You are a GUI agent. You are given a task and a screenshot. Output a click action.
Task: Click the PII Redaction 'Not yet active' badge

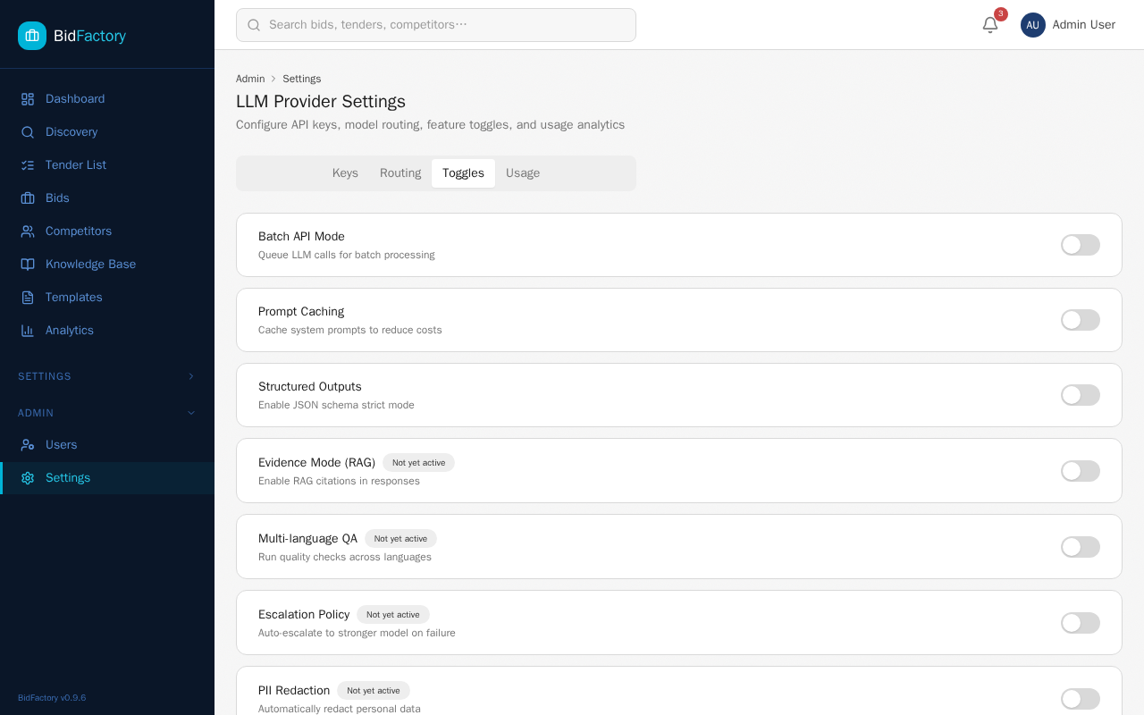[374, 691]
